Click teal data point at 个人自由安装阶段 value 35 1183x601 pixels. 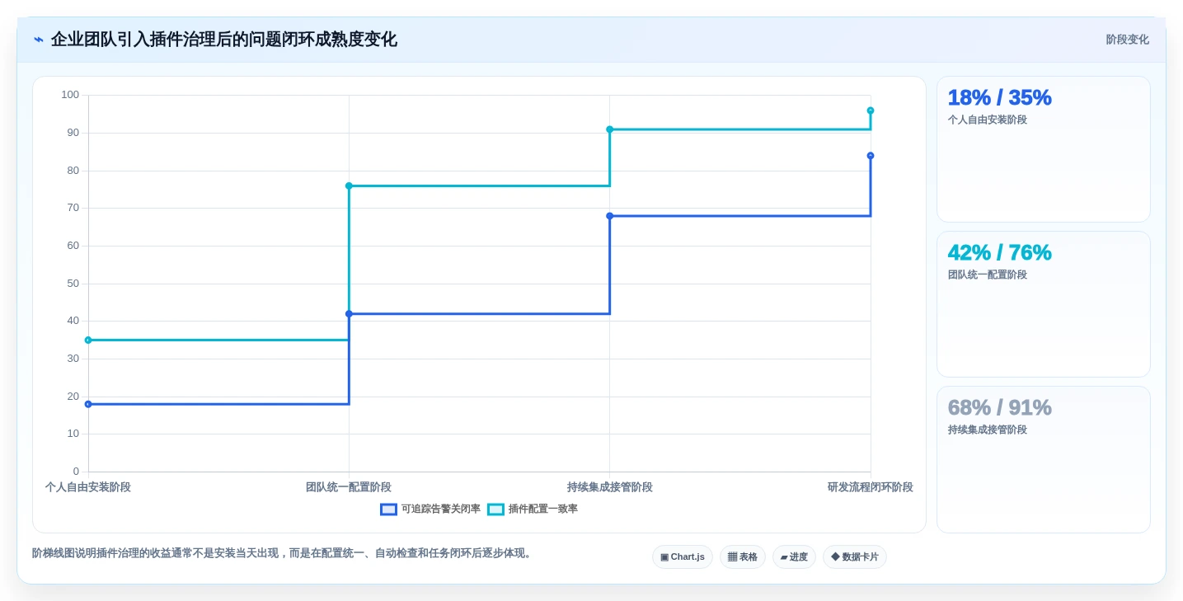tap(88, 340)
